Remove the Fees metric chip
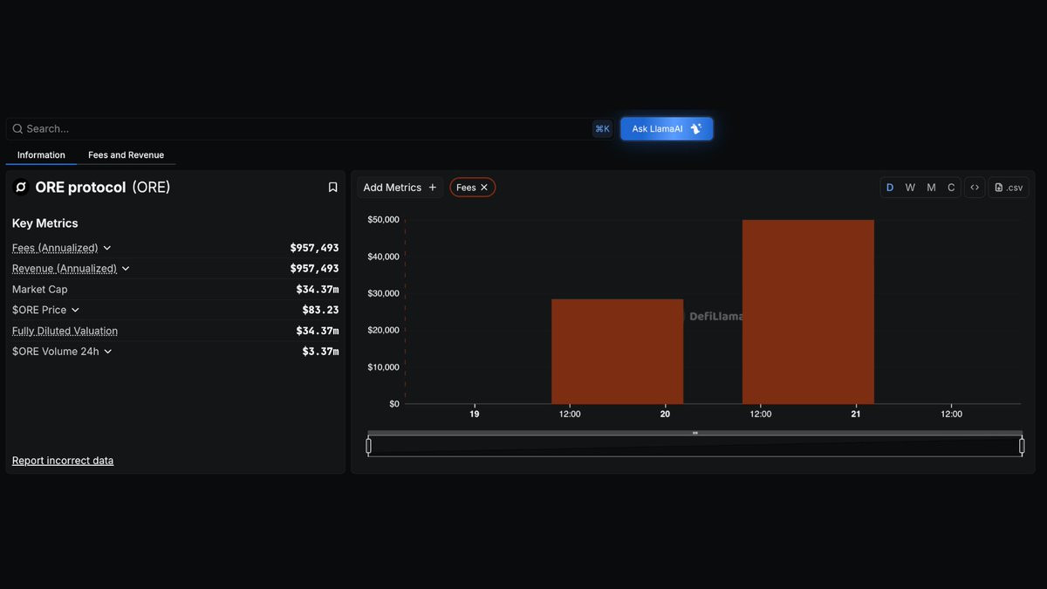The image size is (1047, 589). [484, 188]
